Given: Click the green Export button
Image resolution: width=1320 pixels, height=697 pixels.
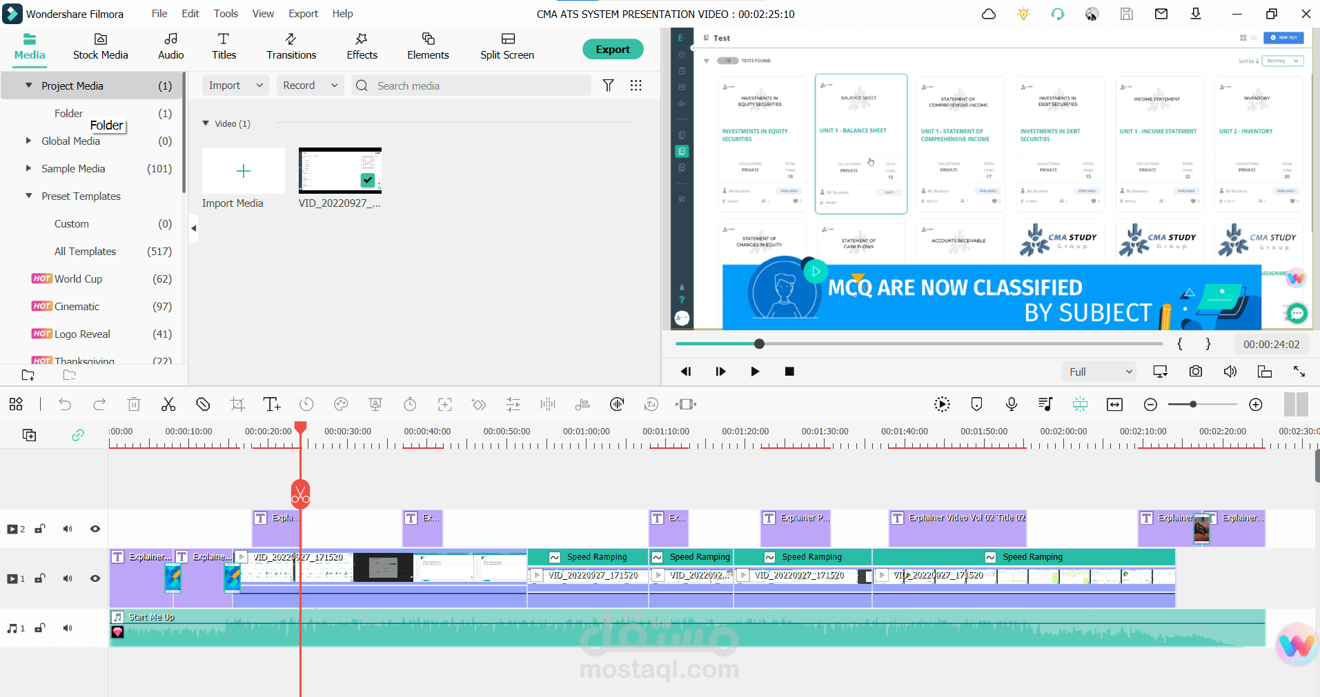Looking at the screenshot, I should pos(613,49).
